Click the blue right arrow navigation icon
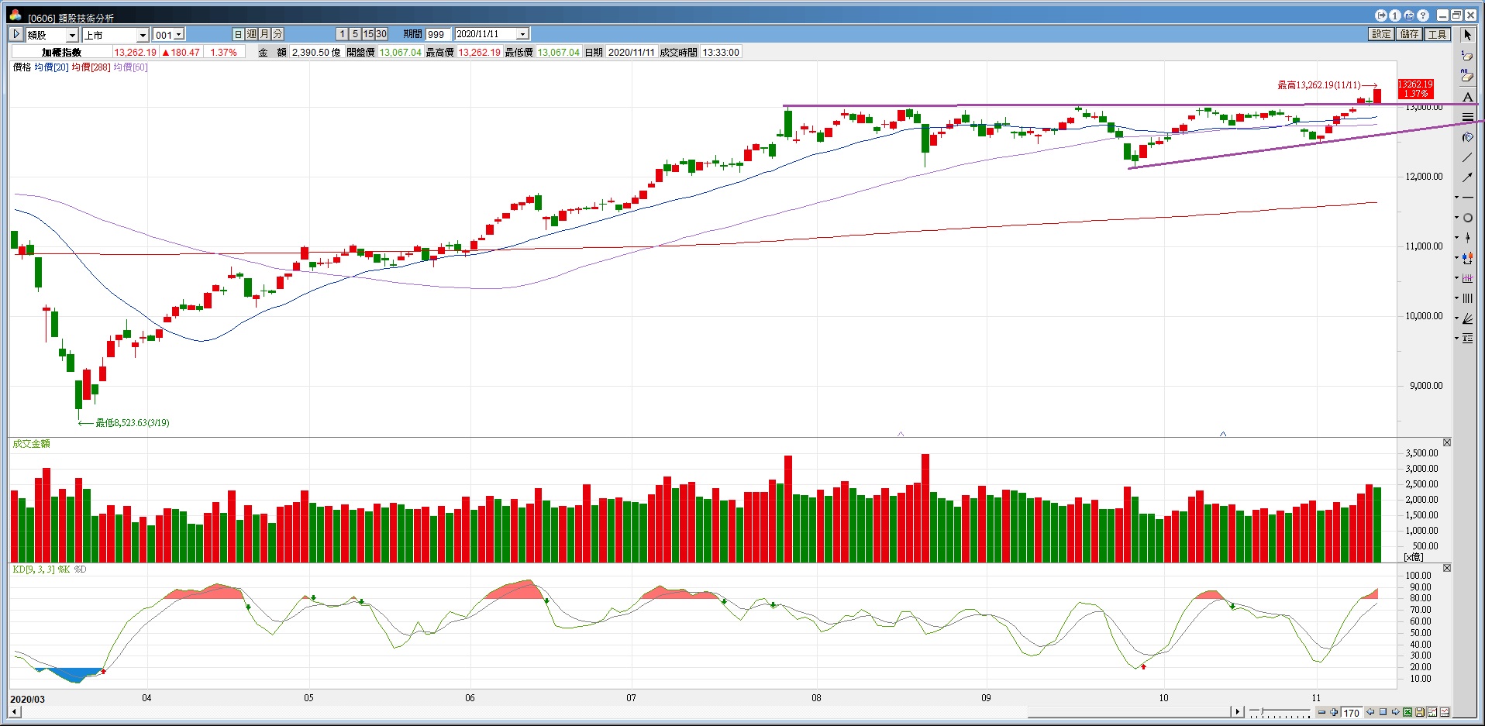This screenshot has width=1485, height=726. 1395,712
